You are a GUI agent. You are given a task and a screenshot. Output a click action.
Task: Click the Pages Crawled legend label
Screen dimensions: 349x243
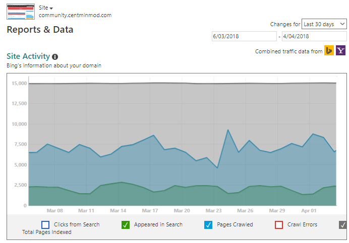click(235, 224)
